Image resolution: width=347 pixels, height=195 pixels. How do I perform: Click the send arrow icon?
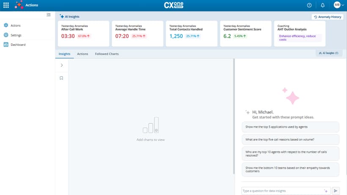coord(336,191)
